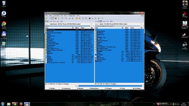Open the Prototype desktop shortcut
189x106 pixels.
[x=185, y=14]
